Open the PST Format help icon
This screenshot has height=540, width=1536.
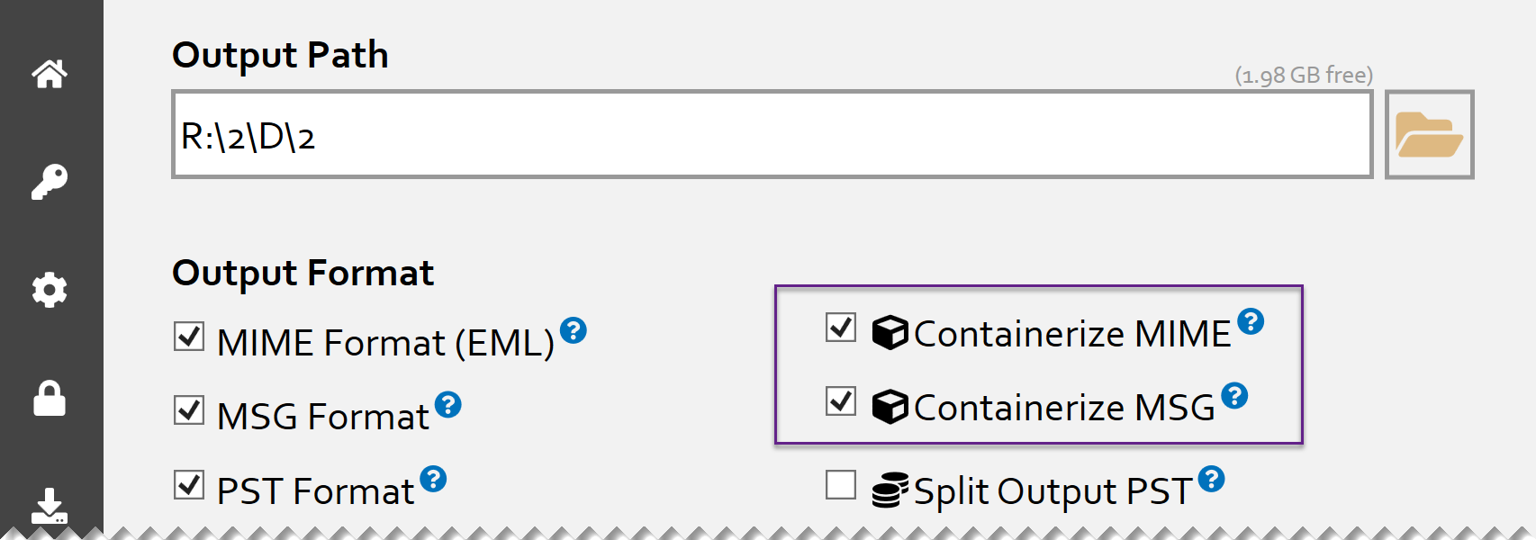[433, 479]
